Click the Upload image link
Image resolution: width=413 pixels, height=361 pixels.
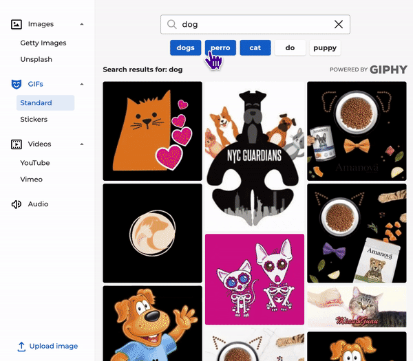coord(53,347)
